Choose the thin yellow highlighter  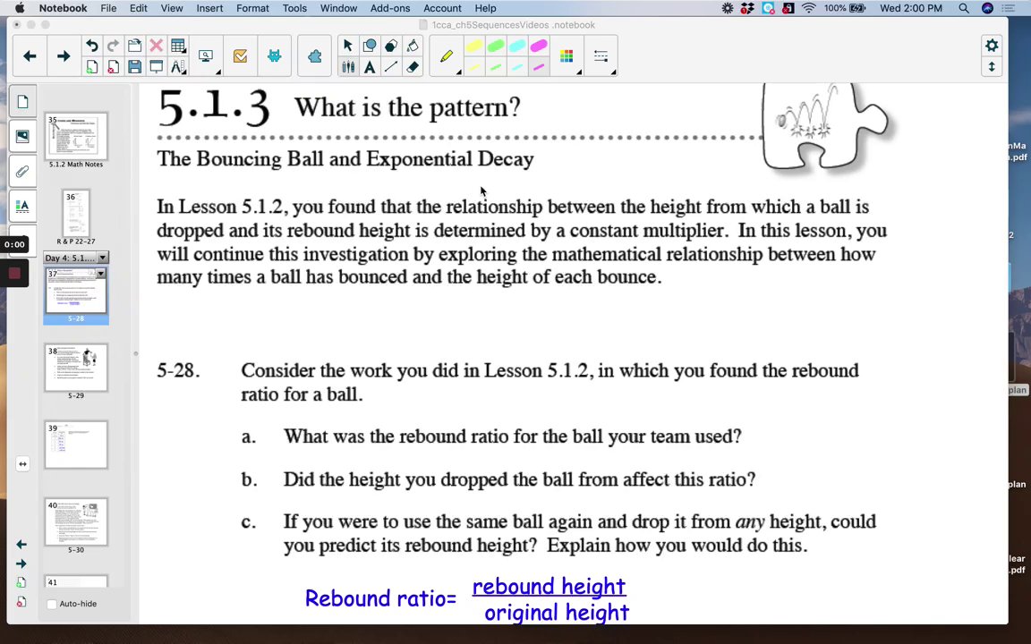474,67
